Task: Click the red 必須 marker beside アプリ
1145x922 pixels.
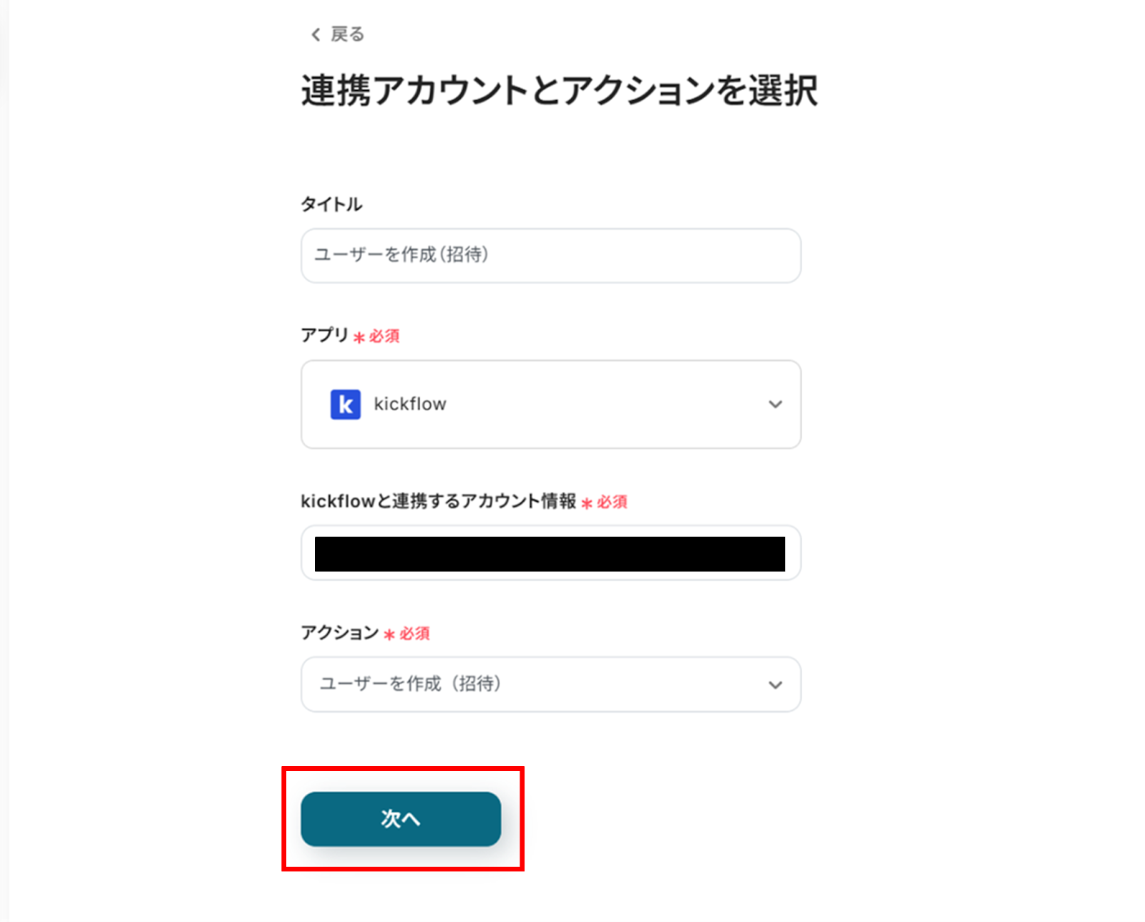Action: pyautogui.click(x=384, y=336)
